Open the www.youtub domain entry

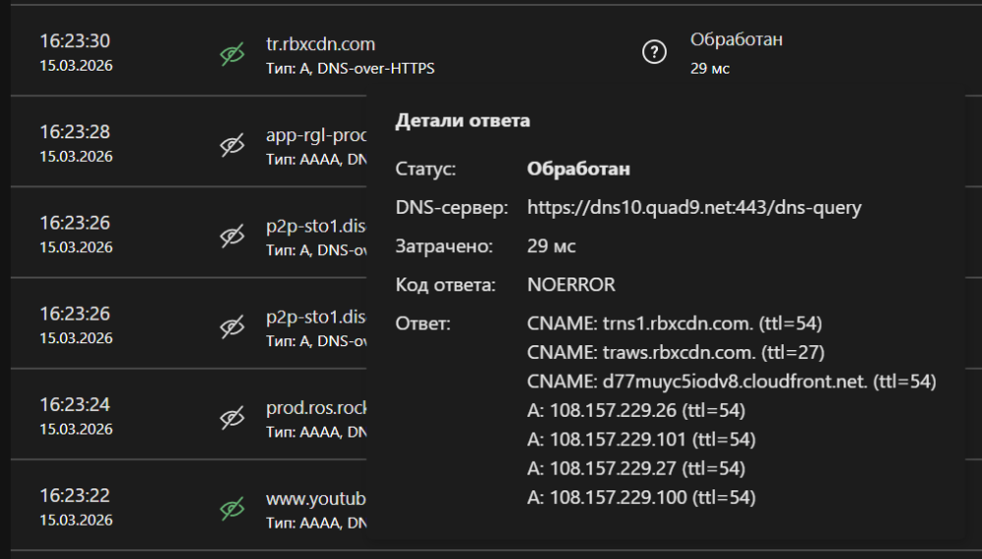click(316, 498)
